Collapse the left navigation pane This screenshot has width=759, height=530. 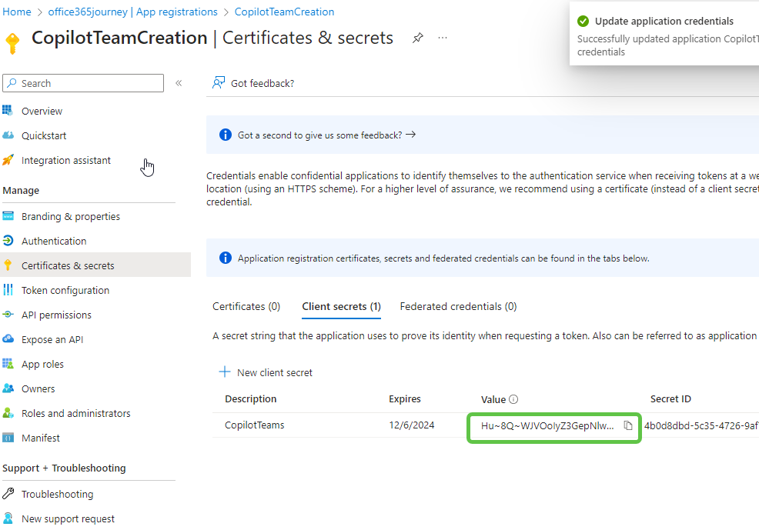pos(178,83)
